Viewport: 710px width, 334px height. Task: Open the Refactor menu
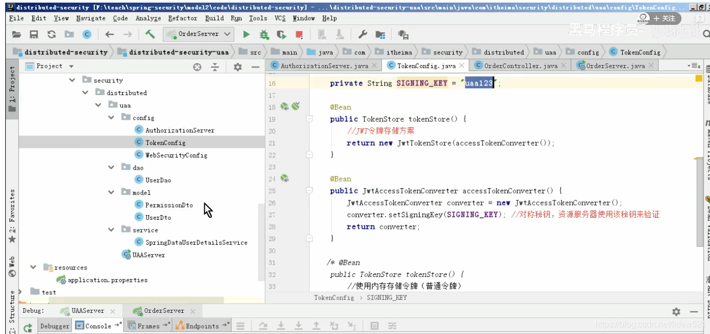coord(183,18)
